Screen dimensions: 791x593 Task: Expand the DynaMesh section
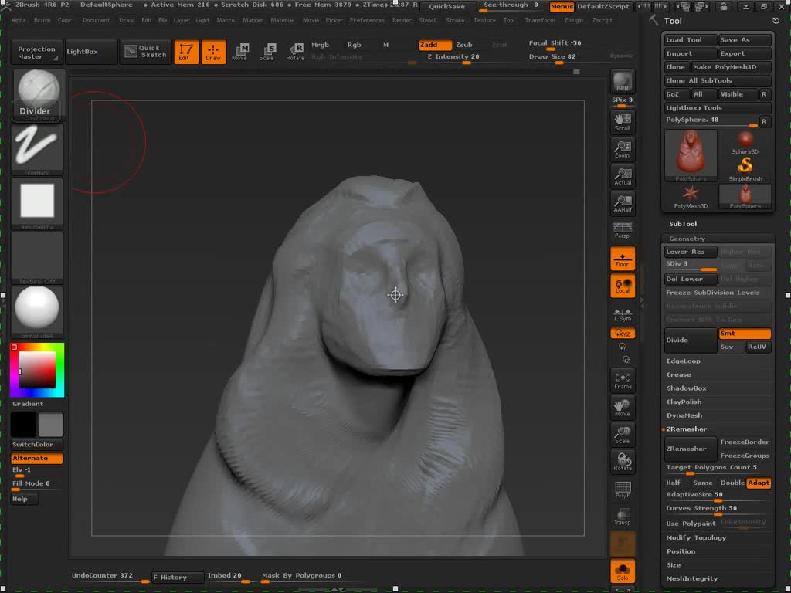pyautogui.click(x=684, y=415)
